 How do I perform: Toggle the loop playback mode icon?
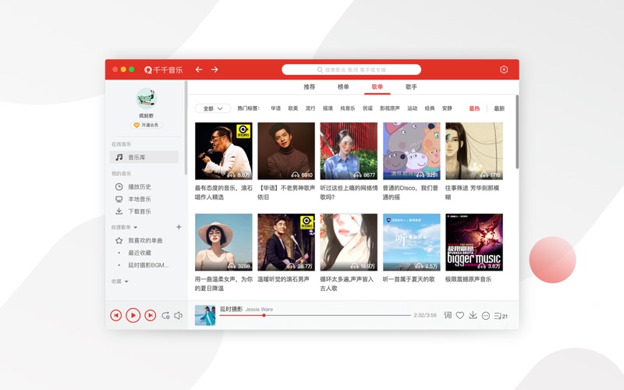(x=165, y=316)
